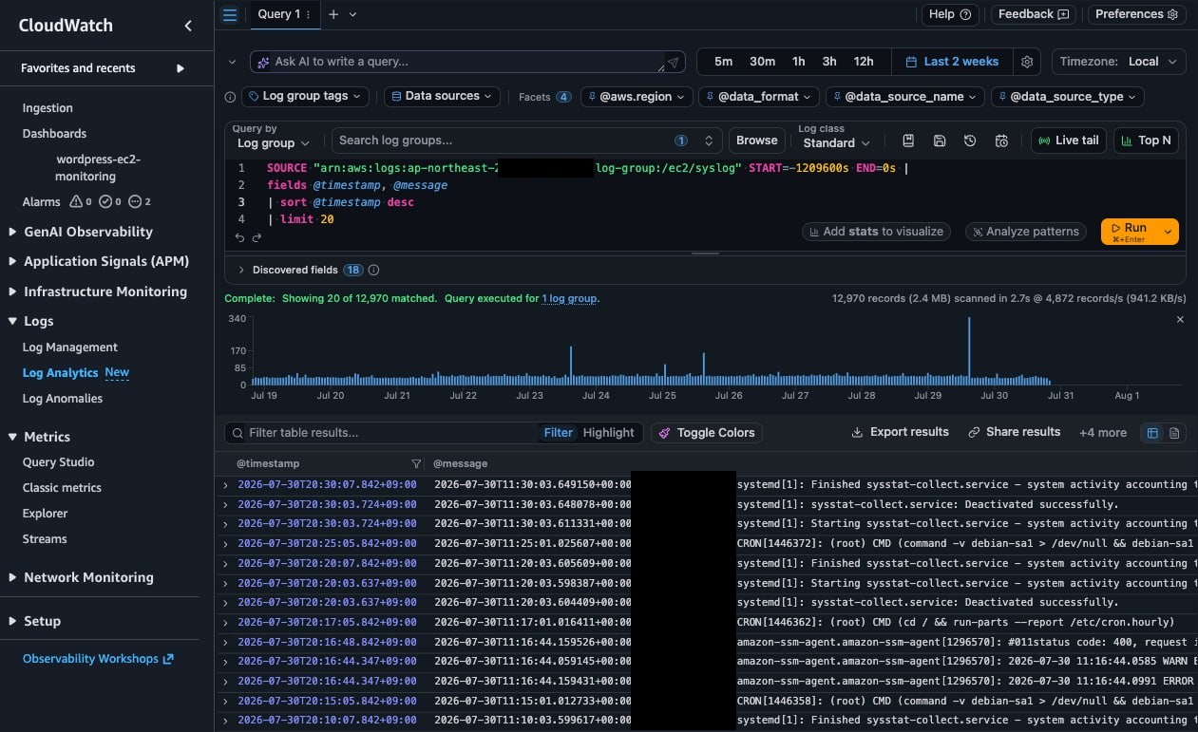The height and width of the screenshot is (732, 1198).
Task: Toggle Colors for results
Action: pyautogui.click(x=706, y=433)
